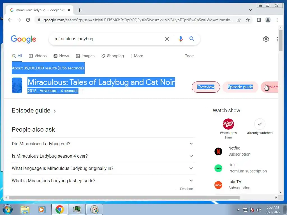Clear the search box with X

pos(167,39)
